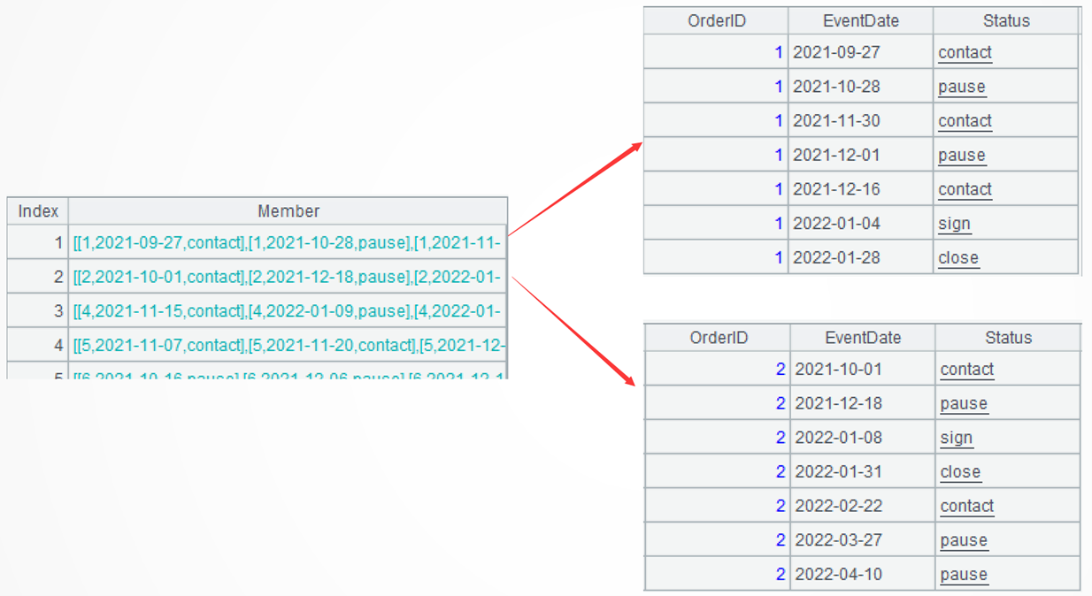This screenshot has height=596, width=1092.
Task: Click EventDate header in bottom table
Action: coord(863,338)
